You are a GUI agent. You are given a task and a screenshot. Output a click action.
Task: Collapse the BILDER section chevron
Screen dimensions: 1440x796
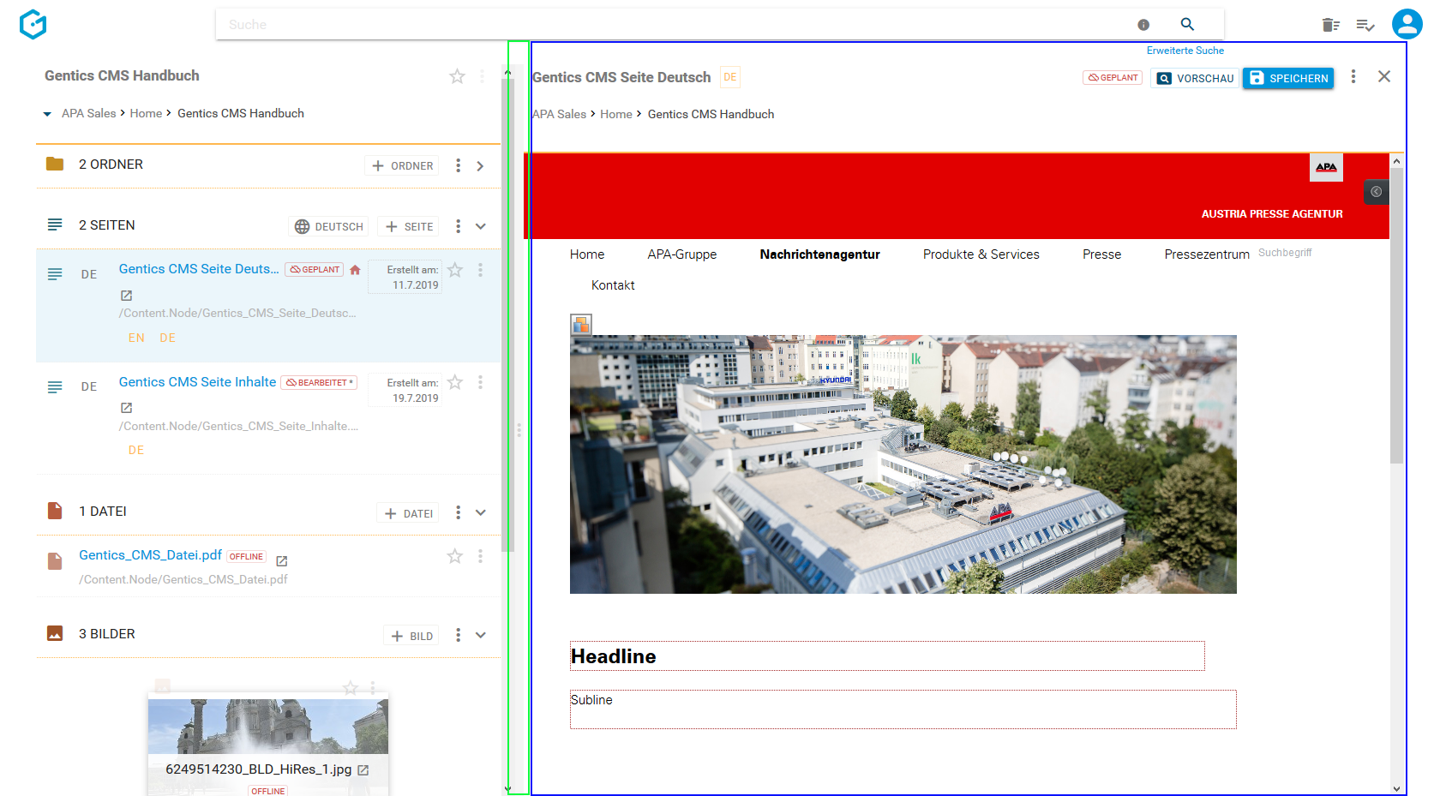point(481,635)
